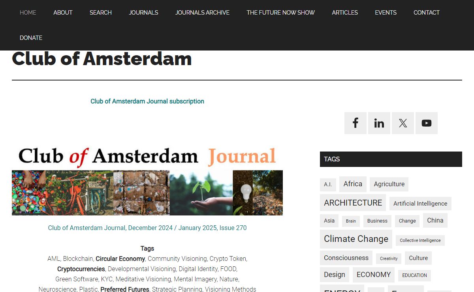Click the Club of Amsterdam site title
The width and height of the screenshot is (474, 292).
click(102, 59)
